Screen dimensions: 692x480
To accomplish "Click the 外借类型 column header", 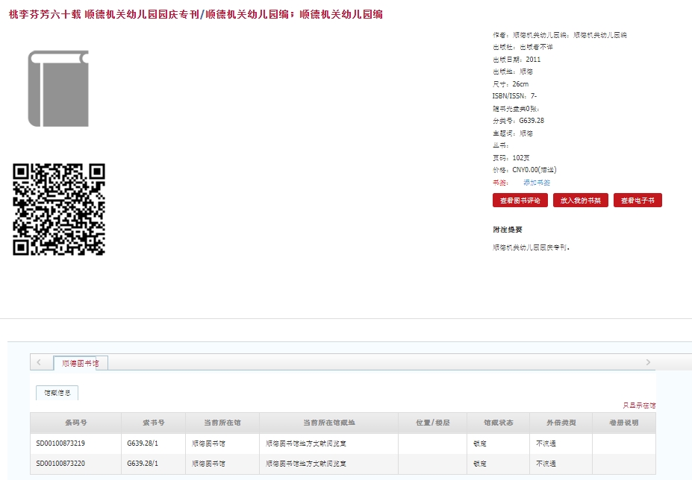I will click(x=561, y=423).
